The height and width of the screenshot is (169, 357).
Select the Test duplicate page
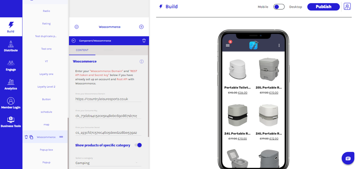tap(46, 36)
